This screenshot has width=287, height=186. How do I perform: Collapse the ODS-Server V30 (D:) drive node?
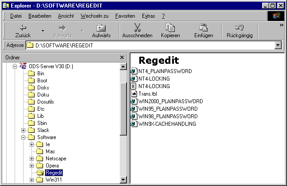[x=15, y=66]
